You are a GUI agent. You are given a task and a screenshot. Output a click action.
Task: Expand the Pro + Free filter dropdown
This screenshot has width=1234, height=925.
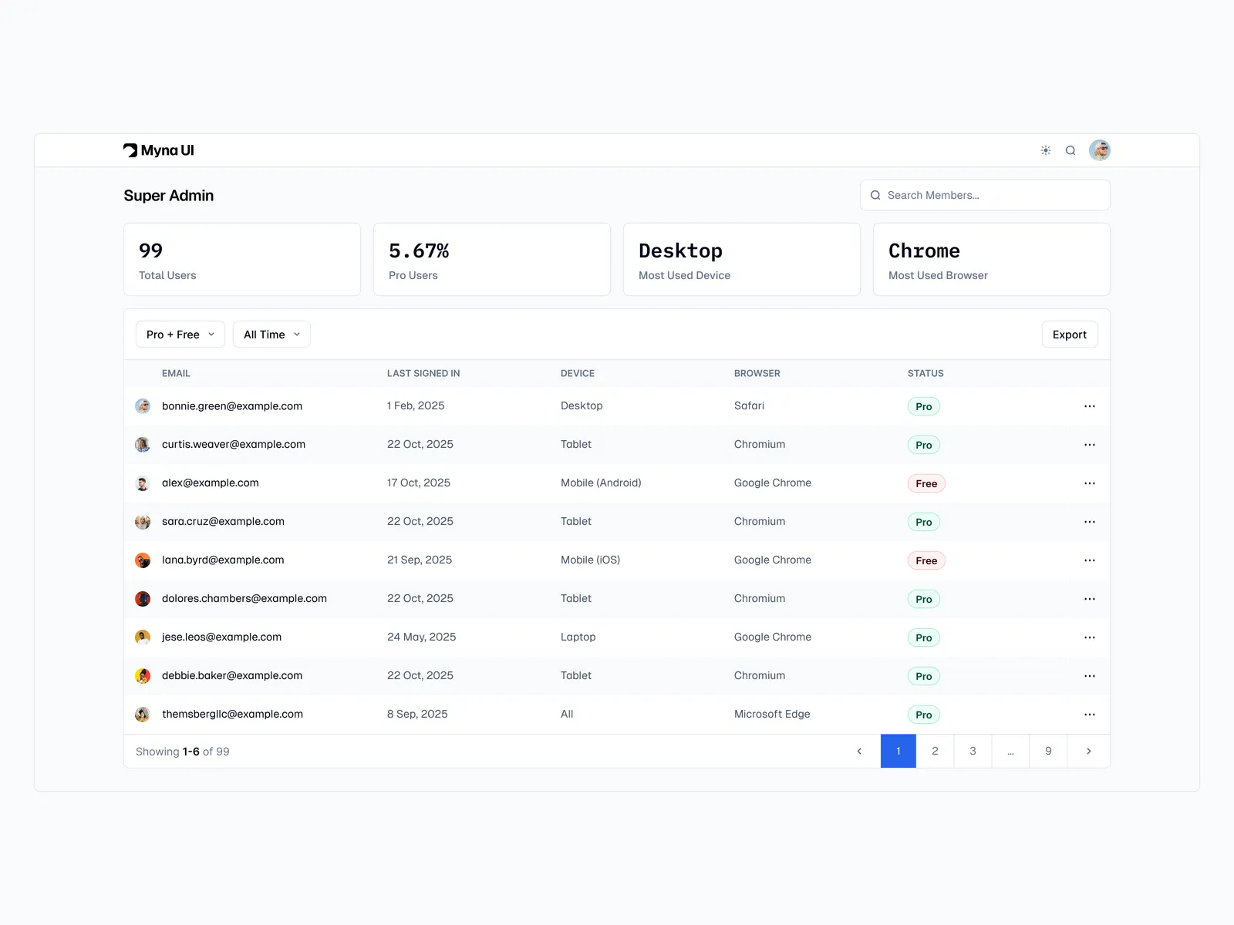[x=180, y=335]
